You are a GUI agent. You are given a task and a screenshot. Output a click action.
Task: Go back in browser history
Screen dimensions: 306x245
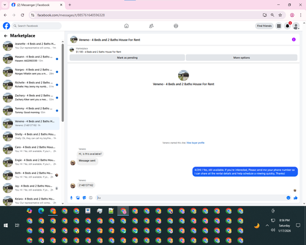coord(6,15)
